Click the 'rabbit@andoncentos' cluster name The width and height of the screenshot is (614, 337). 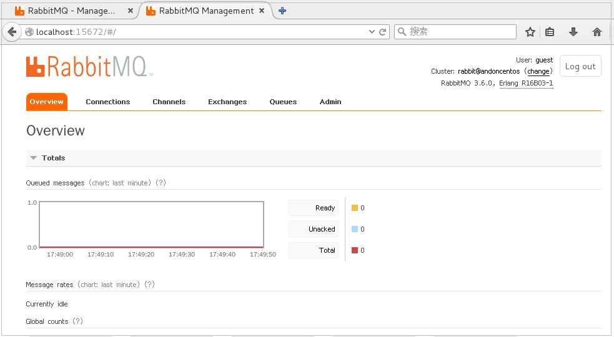pyautogui.click(x=488, y=71)
